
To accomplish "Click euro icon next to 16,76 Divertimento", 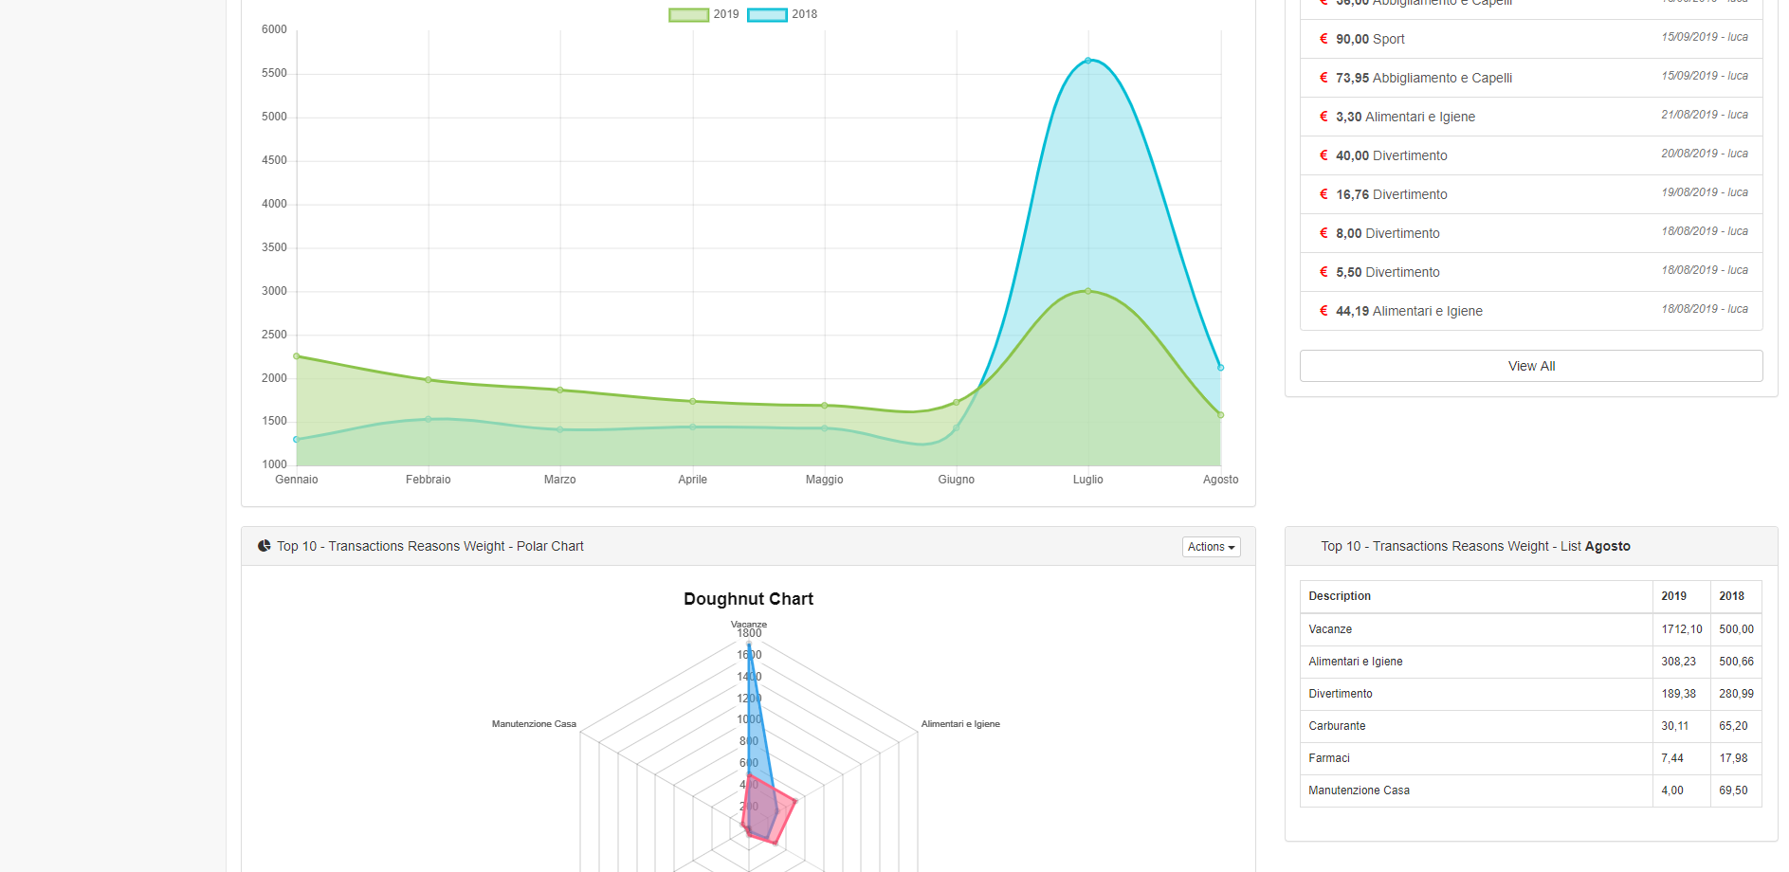I will [x=1323, y=194].
